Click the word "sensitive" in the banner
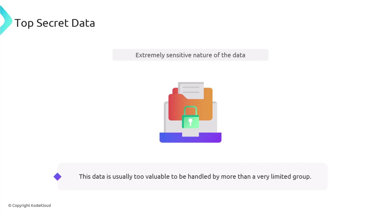 pyautogui.click(x=179, y=55)
